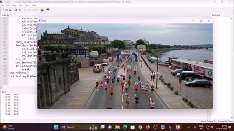Switch to Firefox in the taskbar

pos(148,127)
